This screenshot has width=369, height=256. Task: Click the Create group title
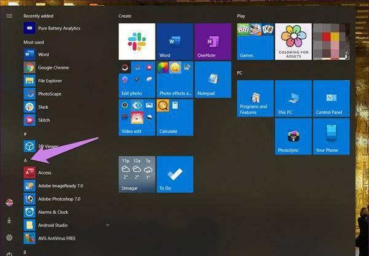[125, 16]
